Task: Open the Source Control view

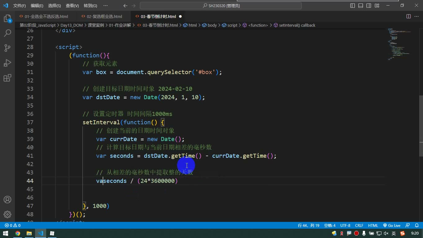Action: point(7,48)
